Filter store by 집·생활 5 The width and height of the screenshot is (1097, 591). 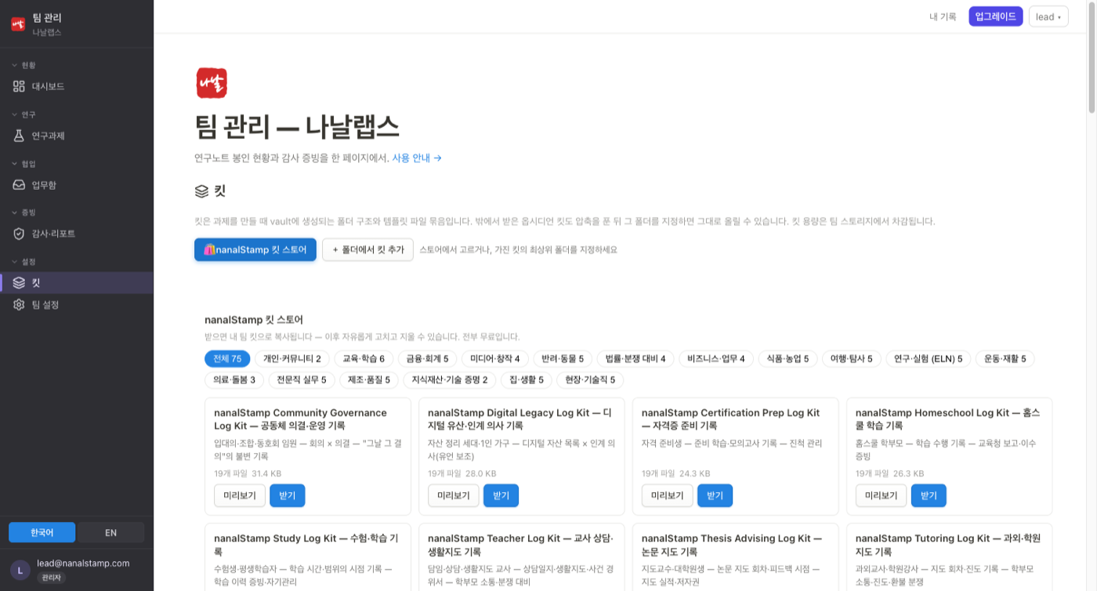pos(526,379)
